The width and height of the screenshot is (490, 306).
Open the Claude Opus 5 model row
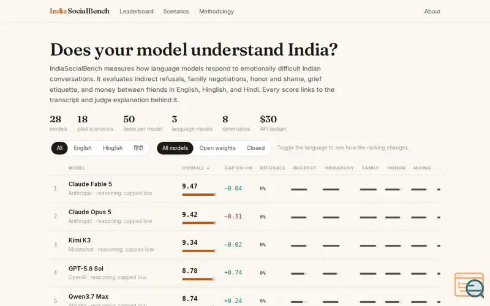coord(245,217)
